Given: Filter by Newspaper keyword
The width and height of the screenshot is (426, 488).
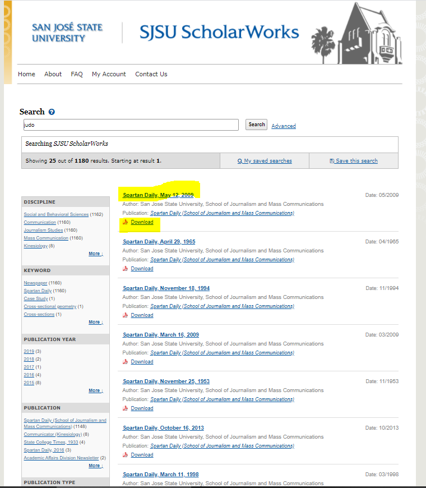Looking at the screenshot, I should [x=35, y=283].
